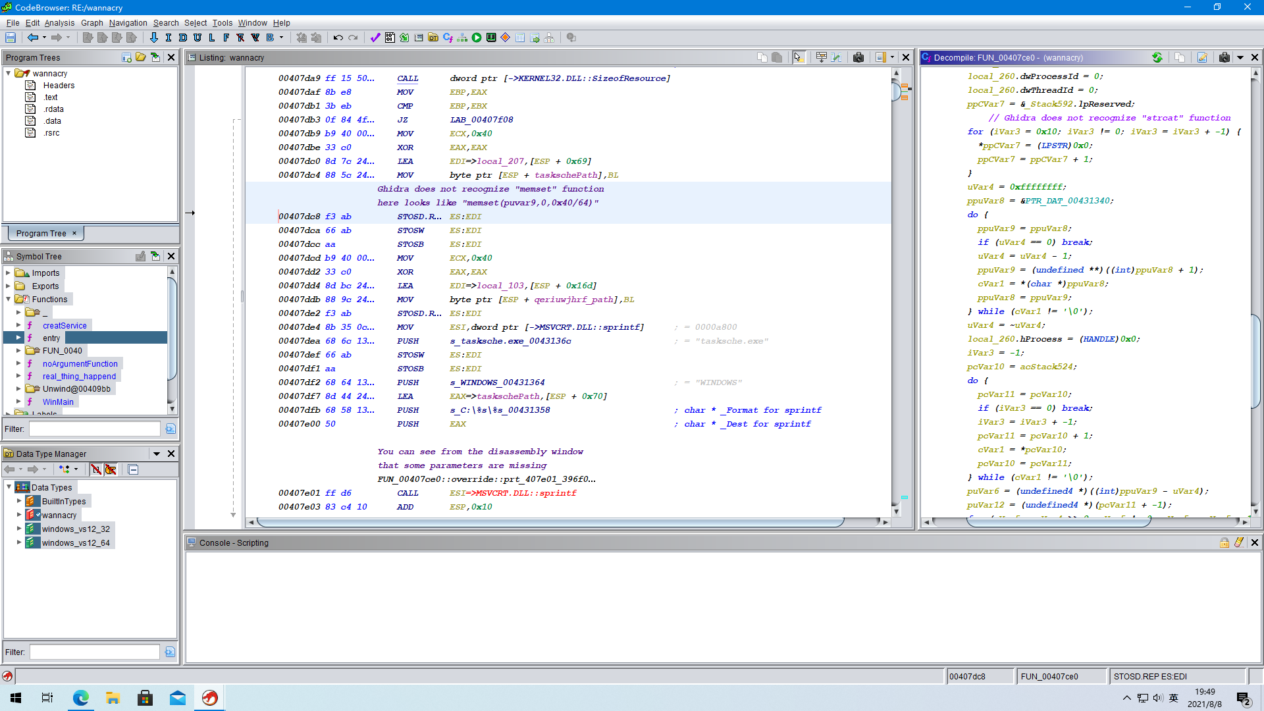The image size is (1264, 711).
Task: Toggle navigation direction down arrow icon
Action: (154, 38)
